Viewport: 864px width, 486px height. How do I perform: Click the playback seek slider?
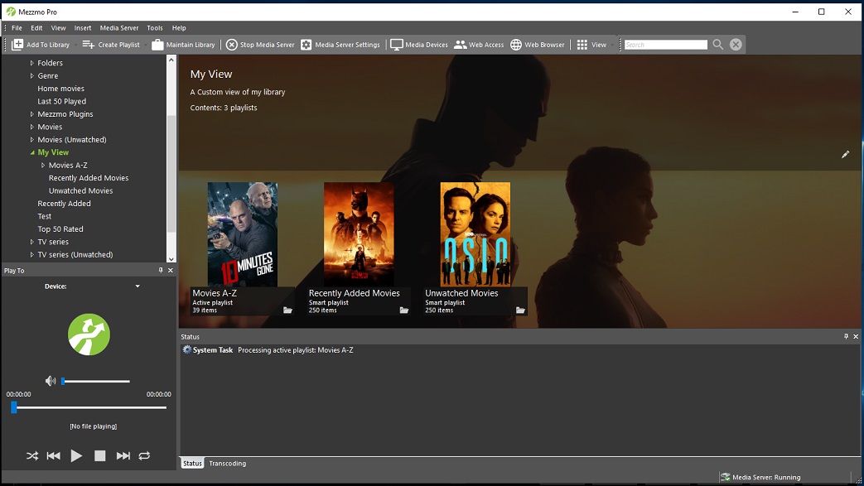(89, 407)
